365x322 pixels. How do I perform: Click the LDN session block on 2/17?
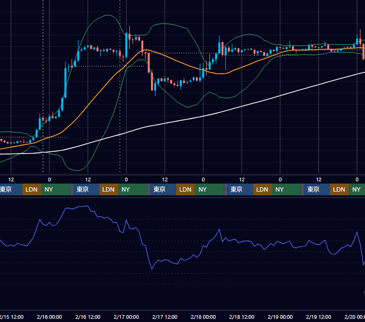(x=185, y=189)
